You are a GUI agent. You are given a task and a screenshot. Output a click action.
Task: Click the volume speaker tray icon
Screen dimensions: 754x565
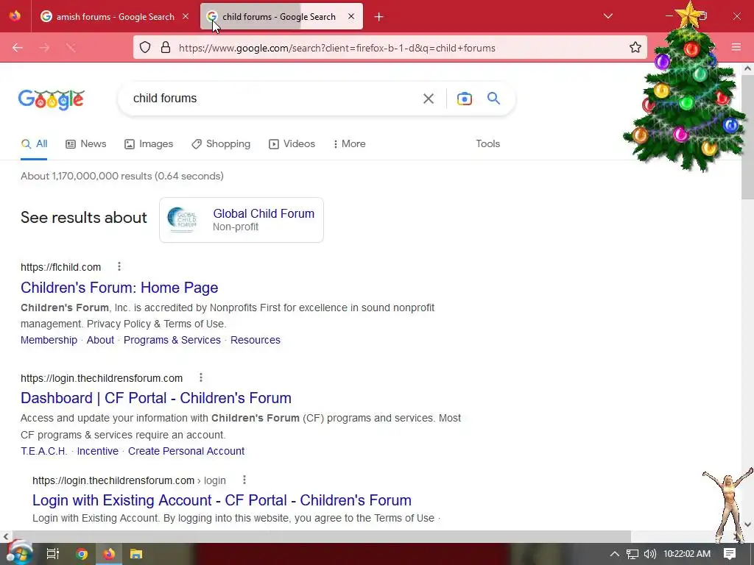(x=649, y=554)
